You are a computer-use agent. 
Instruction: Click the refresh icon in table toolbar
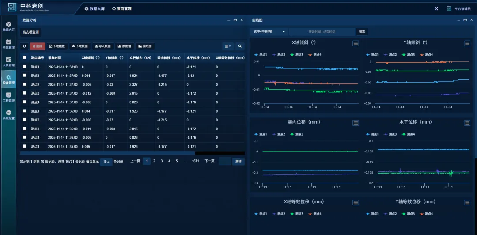[25, 46]
